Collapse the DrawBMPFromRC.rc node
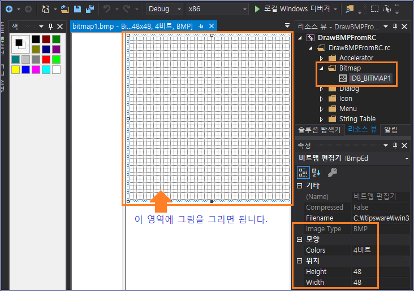414x291 pixels. (x=310, y=48)
